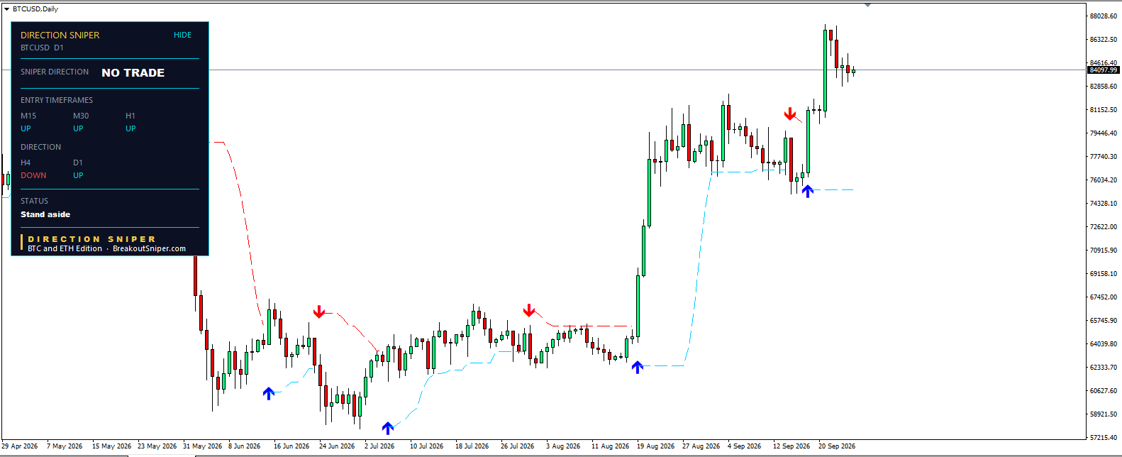Click the chart shift triangle marker at top
Image resolution: width=1122 pixels, height=457 pixels.
pyautogui.click(x=867, y=5)
